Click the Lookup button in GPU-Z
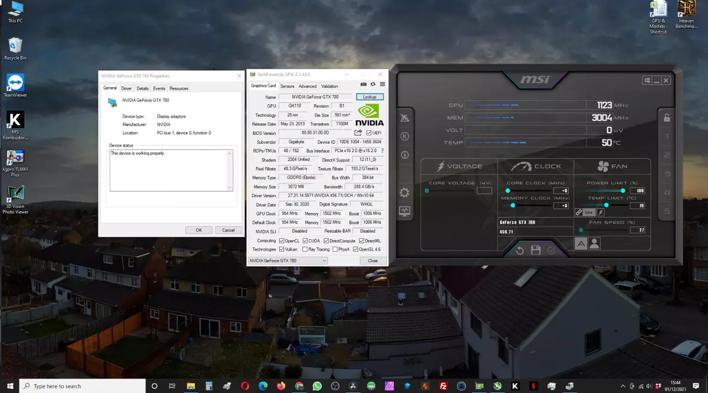The image size is (708, 393). pos(370,97)
